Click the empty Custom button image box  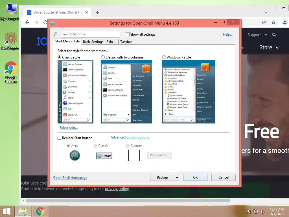pos(134,155)
